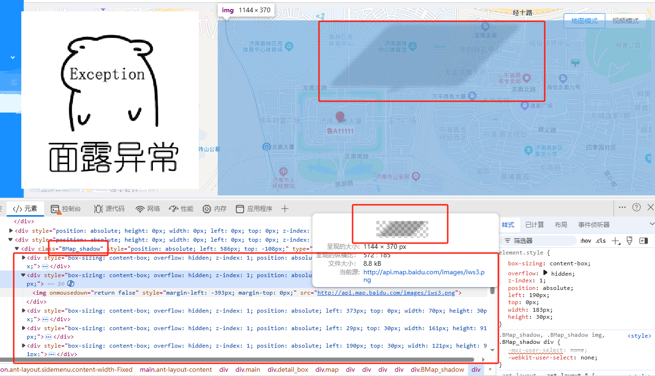
Task: Click the red map marker above 鲁A11111
Action: pyautogui.click(x=340, y=117)
